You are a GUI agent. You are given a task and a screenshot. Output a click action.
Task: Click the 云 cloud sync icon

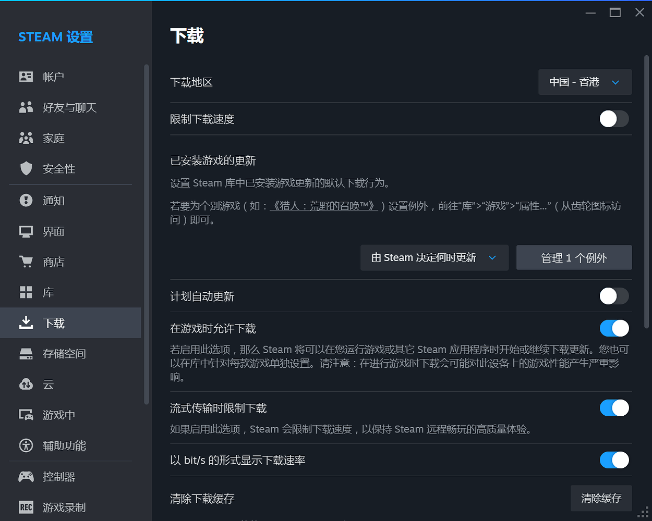[x=26, y=384]
